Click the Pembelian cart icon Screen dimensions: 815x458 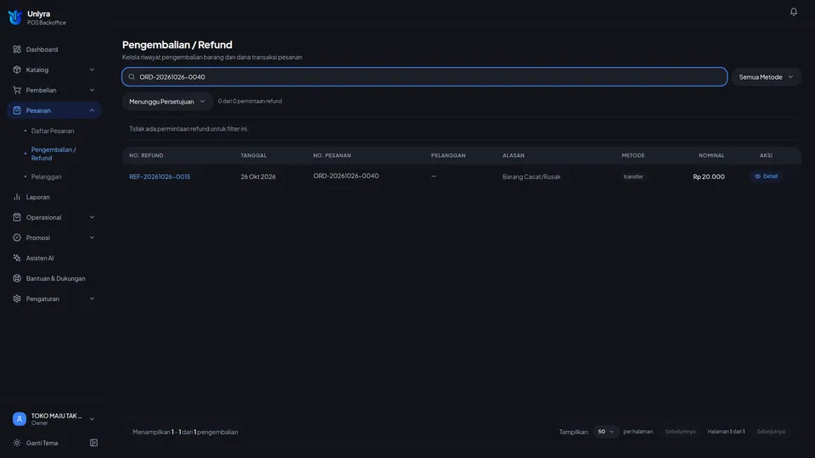click(x=17, y=90)
